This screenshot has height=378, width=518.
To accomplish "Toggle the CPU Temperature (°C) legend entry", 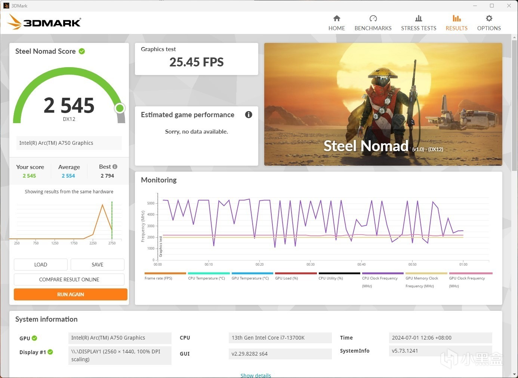I will click(x=209, y=276).
